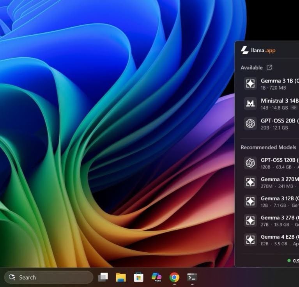Click the '12B · 7.1 GB' size text
Image resolution: width=299 pixels, height=287 pixels.
[273, 206]
